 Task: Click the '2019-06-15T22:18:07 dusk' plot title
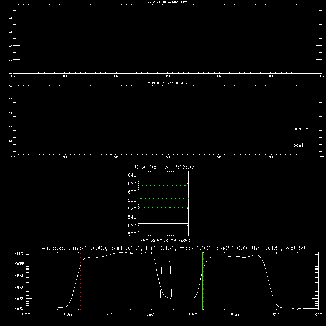click(168, 83)
